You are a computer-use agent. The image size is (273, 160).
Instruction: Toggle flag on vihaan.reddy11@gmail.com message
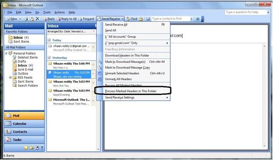coord(93,47)
